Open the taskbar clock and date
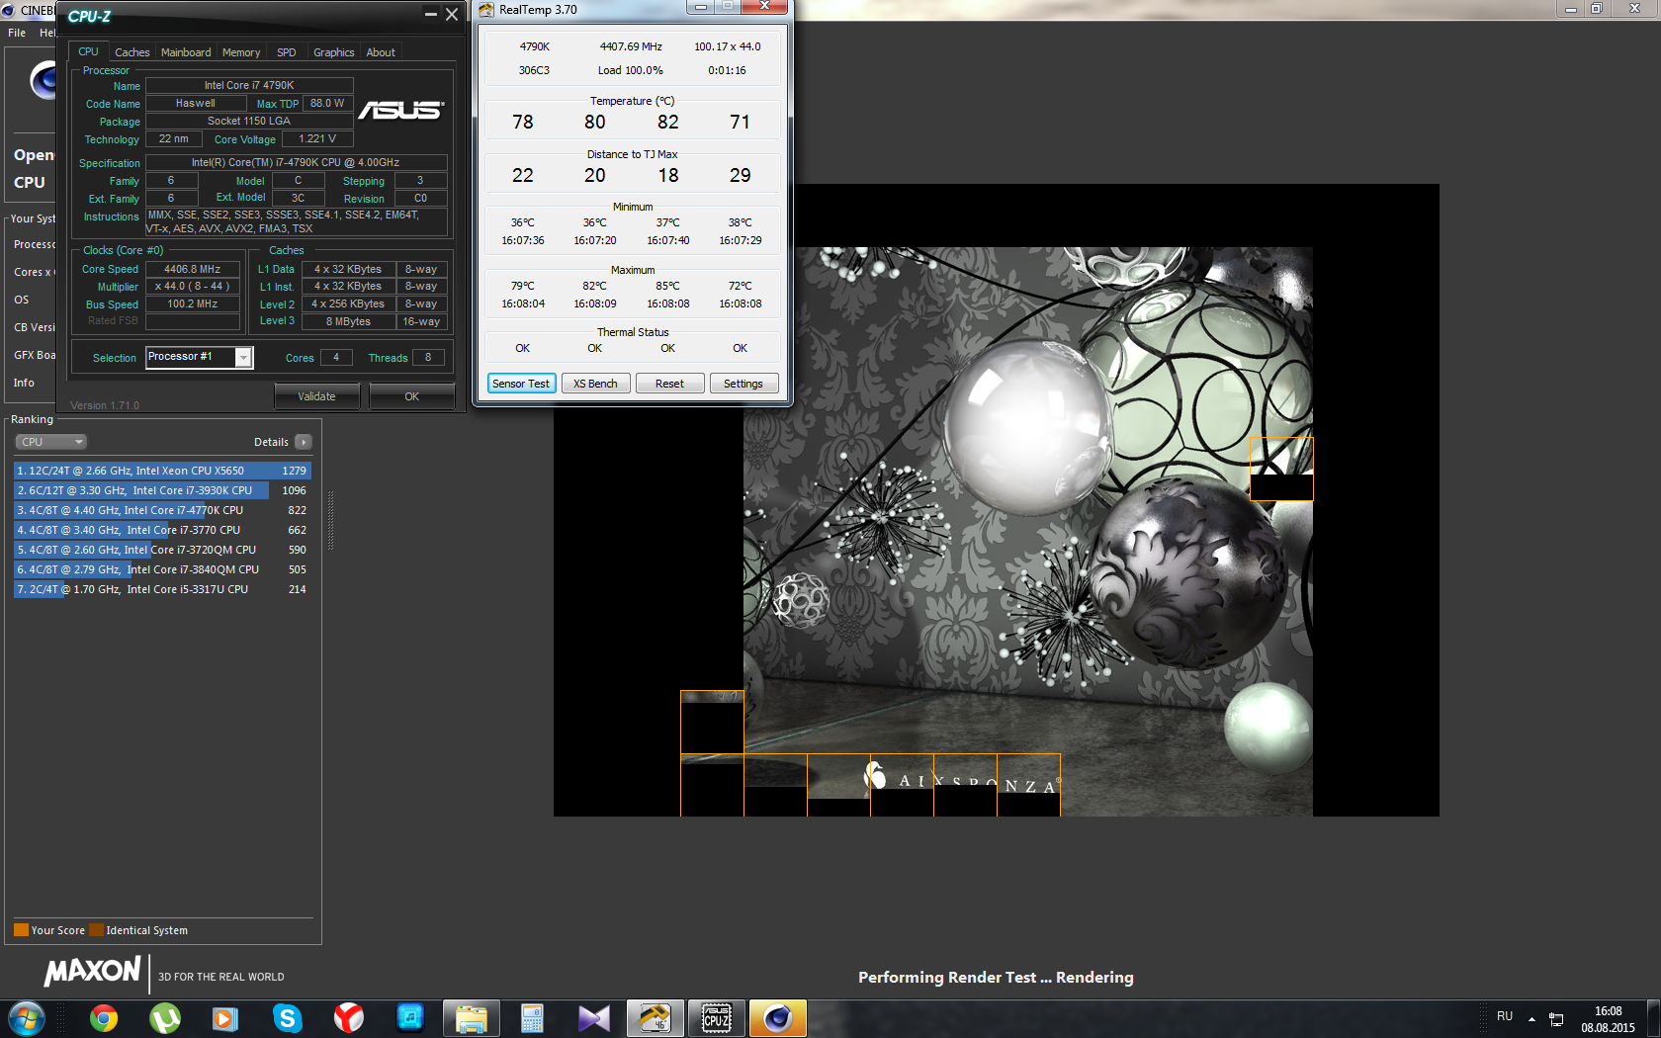The image size is (1661, 1038). pos(1608,1019)
